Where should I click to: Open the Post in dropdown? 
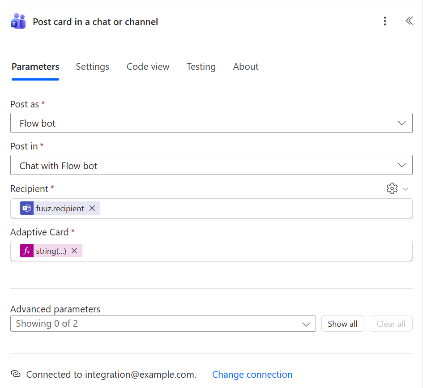pyautogui.click(x=211, y=165)
